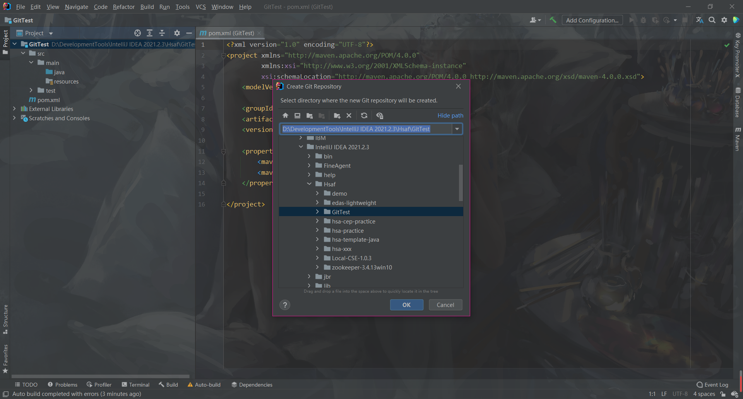Open the Problems tool window
The image size is (743, 399).
(62, 385)
